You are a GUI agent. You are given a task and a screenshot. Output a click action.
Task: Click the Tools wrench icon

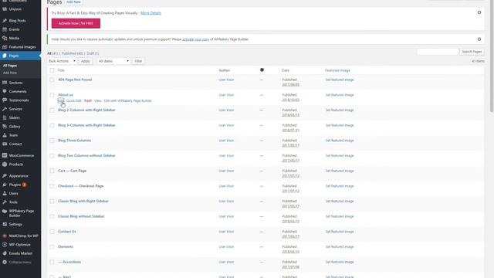click(x=5, y=202)
